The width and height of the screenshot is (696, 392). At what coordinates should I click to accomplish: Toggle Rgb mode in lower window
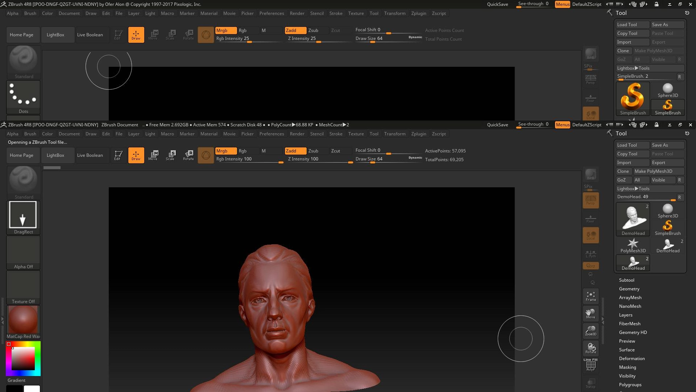pos(248,151)
